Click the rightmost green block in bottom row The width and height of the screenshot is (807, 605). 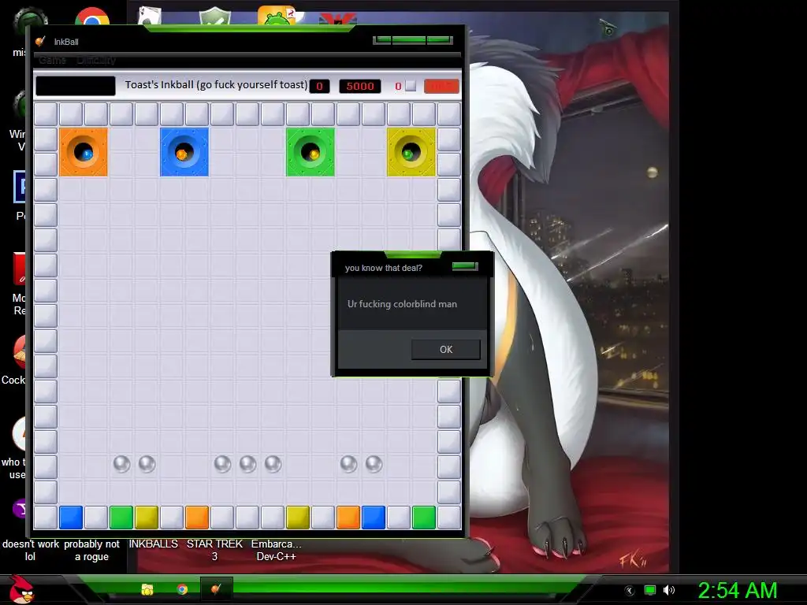click(424, 518)
